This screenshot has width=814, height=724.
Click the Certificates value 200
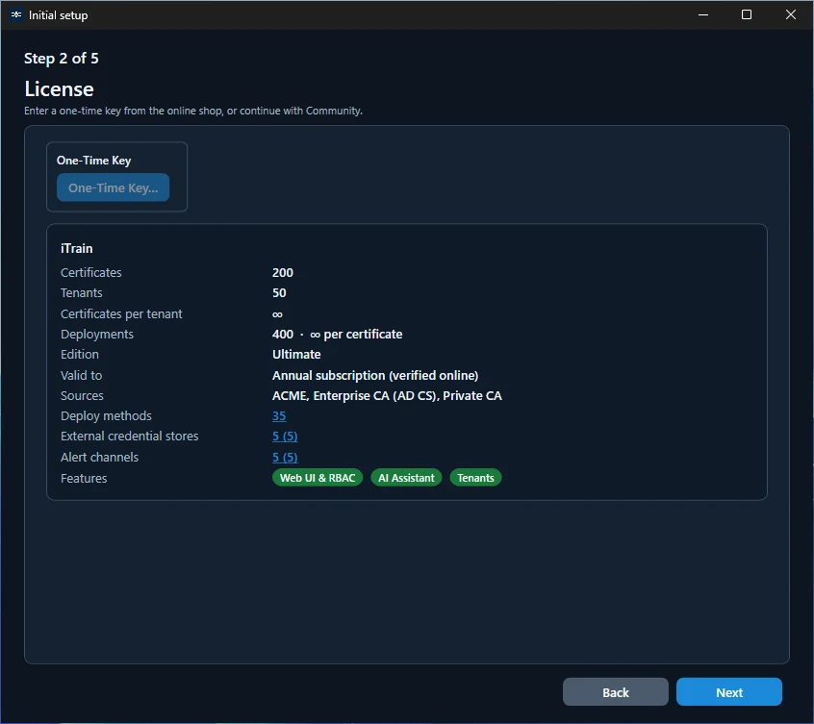pos(283,272)
